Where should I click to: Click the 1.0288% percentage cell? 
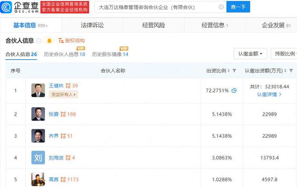(222, 179)
